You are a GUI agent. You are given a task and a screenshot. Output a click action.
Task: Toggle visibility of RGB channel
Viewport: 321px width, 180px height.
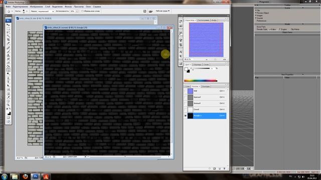pyautogui.click(x=186, y=91)
